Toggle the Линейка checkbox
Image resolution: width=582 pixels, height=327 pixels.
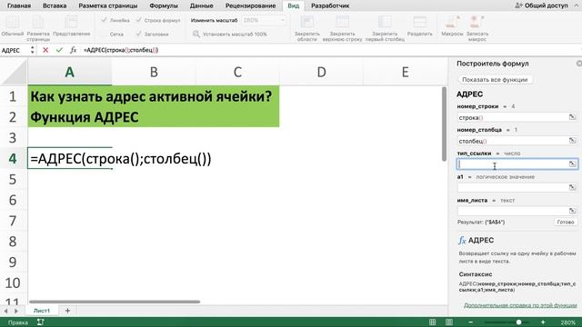click(x=104, y=20)
